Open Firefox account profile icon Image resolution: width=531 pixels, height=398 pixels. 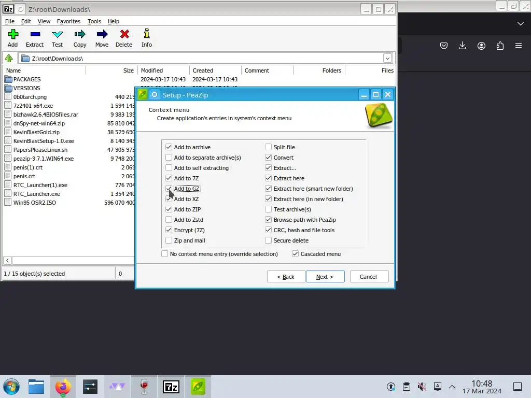pyautogui.click(x=481, y=46)
